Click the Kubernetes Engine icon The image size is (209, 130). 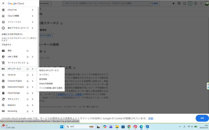pos(3,87)
